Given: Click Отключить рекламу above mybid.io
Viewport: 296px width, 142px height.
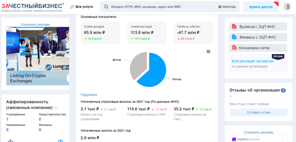Looking at the screenshot, I should [x=258, y=132].
